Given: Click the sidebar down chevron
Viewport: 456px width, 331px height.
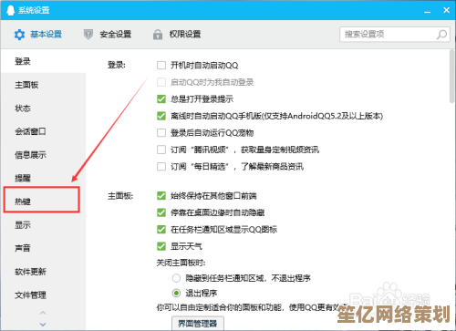Looking at the screenshot, I should pyautogui.click(x=43, y=325).
